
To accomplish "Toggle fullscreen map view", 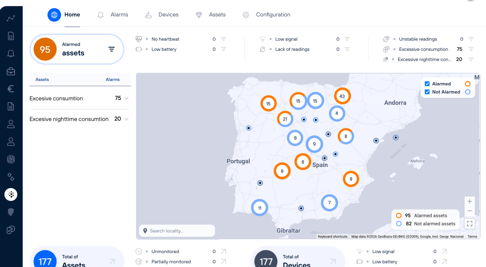I will pos(470,224).
